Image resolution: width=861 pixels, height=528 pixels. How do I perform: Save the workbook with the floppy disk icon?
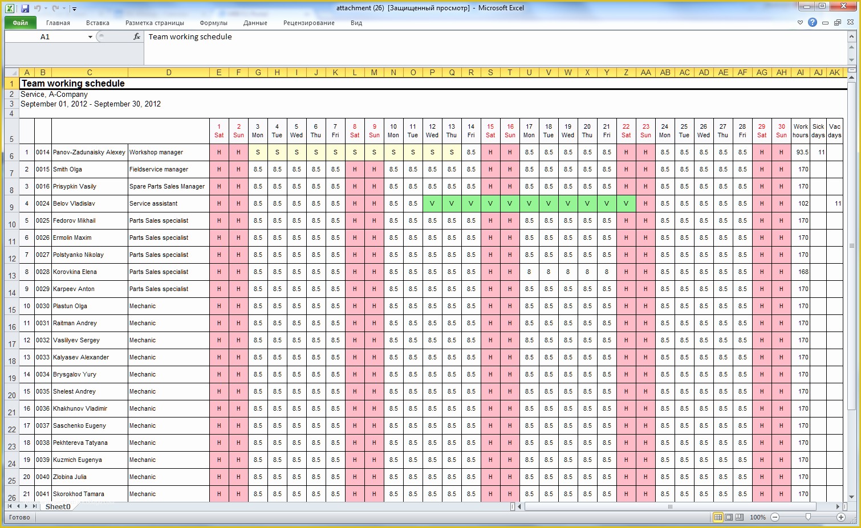(x=25, y=9)
